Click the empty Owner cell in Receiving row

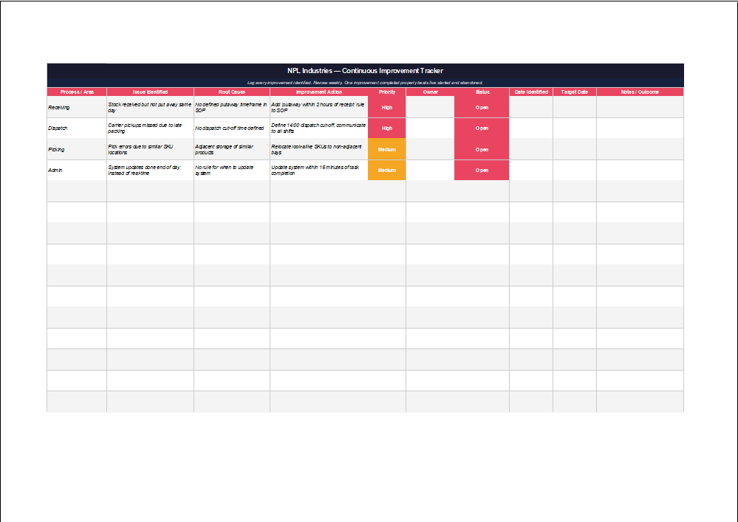click(x=430, y=108)
